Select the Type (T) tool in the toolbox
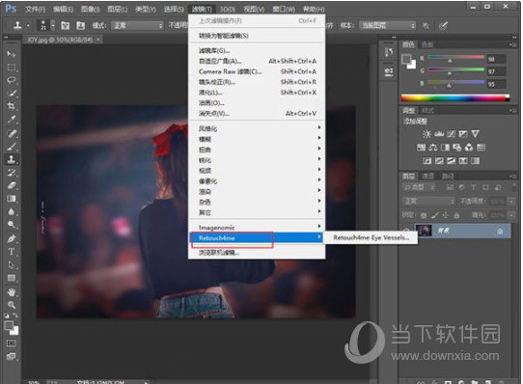This screenshot has height=384, width=523. click(12, 252)
